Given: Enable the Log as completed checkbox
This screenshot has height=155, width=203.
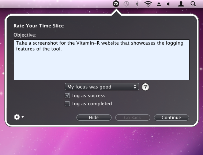Looking at the screenshot, I should point(67,103).
